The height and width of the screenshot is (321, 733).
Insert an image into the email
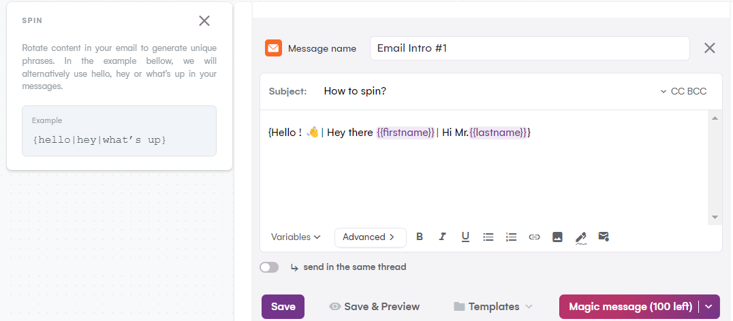tap(557, 237)
